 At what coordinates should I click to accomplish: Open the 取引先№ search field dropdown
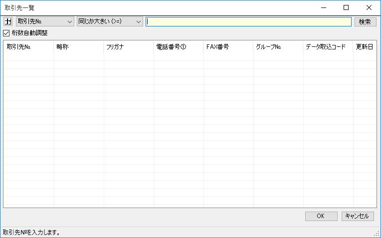coord(45,21)
